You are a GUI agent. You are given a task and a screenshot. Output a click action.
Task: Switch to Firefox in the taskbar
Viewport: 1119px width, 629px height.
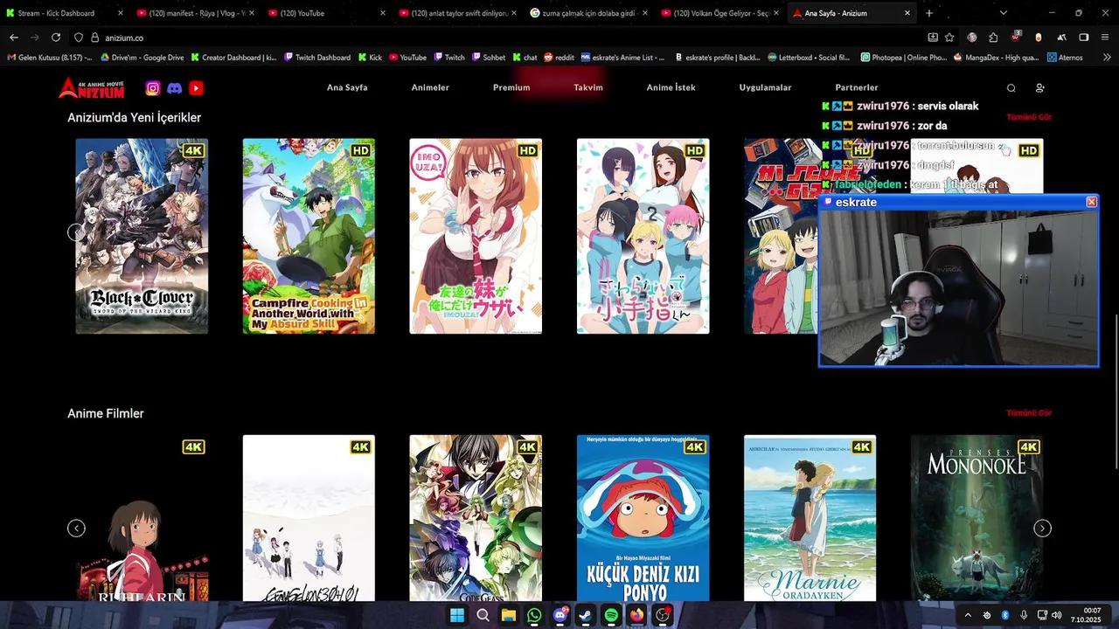click(636, 615)
